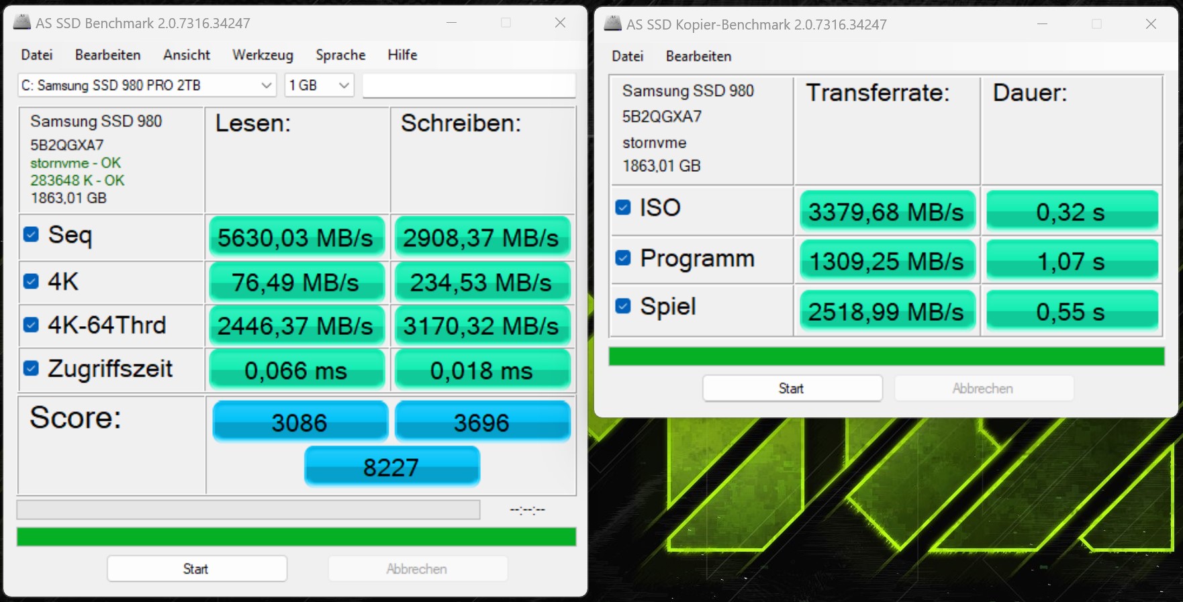The image size is (1183, 602).
Task: Start the main SSD benchmark
Action: coord(196,568)
